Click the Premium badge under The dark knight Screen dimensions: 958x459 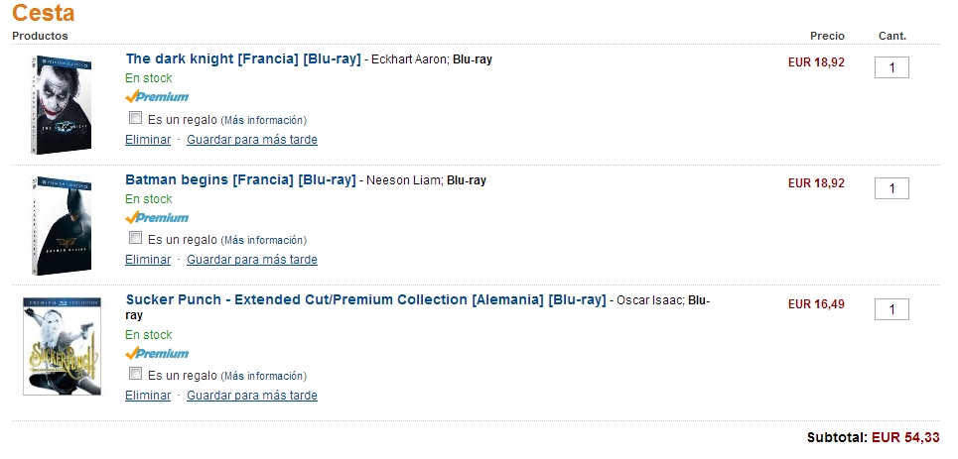[x=157, y=96]
